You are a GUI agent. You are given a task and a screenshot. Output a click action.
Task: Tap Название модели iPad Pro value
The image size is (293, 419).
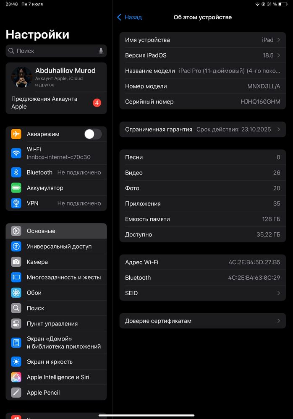click(x=229, y=71)
